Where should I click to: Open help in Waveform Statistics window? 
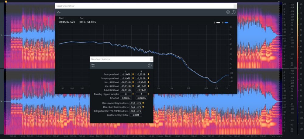point(150,65)
